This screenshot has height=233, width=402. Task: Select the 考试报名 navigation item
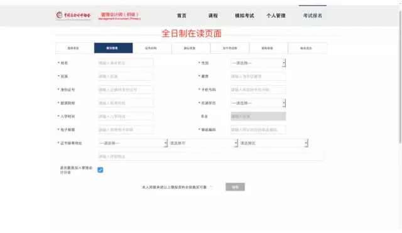313,16
